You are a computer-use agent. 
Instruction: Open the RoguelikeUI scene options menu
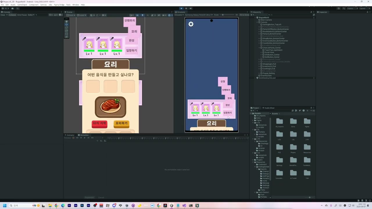(314, 18)
